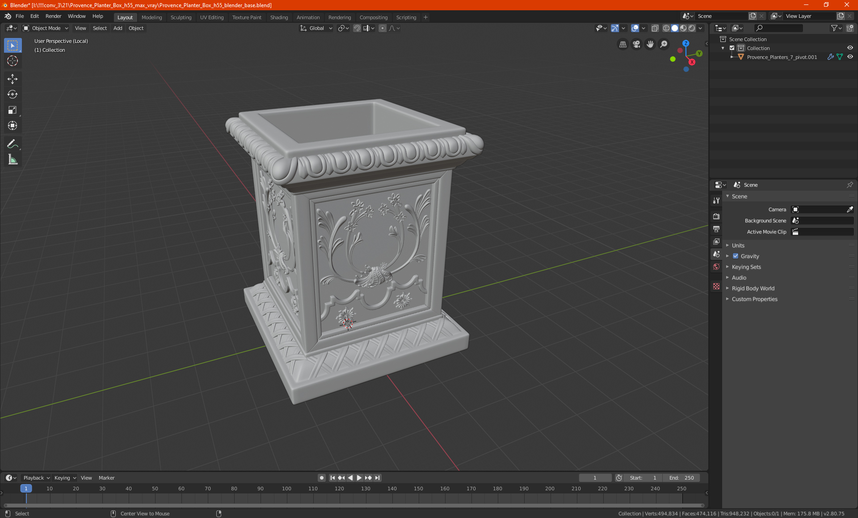
Task: Open the Output properties tab
Action: (x=716, y=229)
